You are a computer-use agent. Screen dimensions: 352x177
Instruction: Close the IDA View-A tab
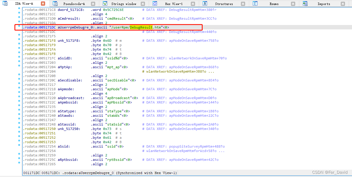pyautogui.click(x=43, y=4)
